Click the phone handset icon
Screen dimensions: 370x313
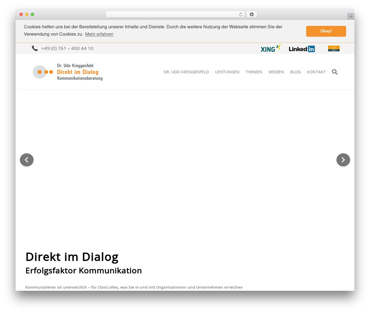(x=35, y=48)
